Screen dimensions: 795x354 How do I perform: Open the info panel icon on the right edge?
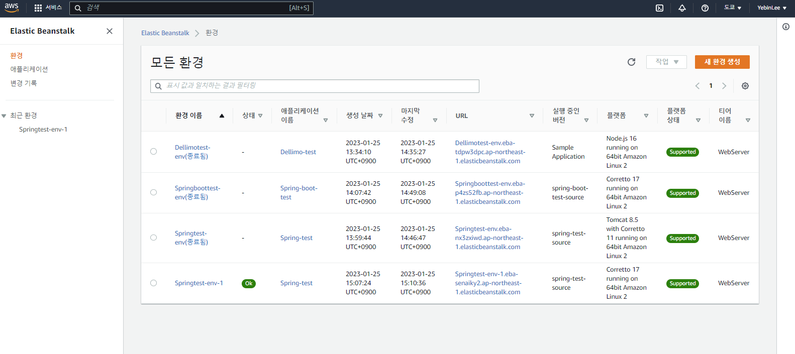coord(786,27)
